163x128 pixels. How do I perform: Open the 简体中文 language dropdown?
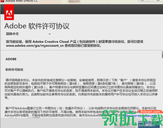tap(28, 34)
